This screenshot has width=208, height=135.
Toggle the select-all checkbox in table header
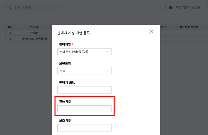click(x=18, y=27)
